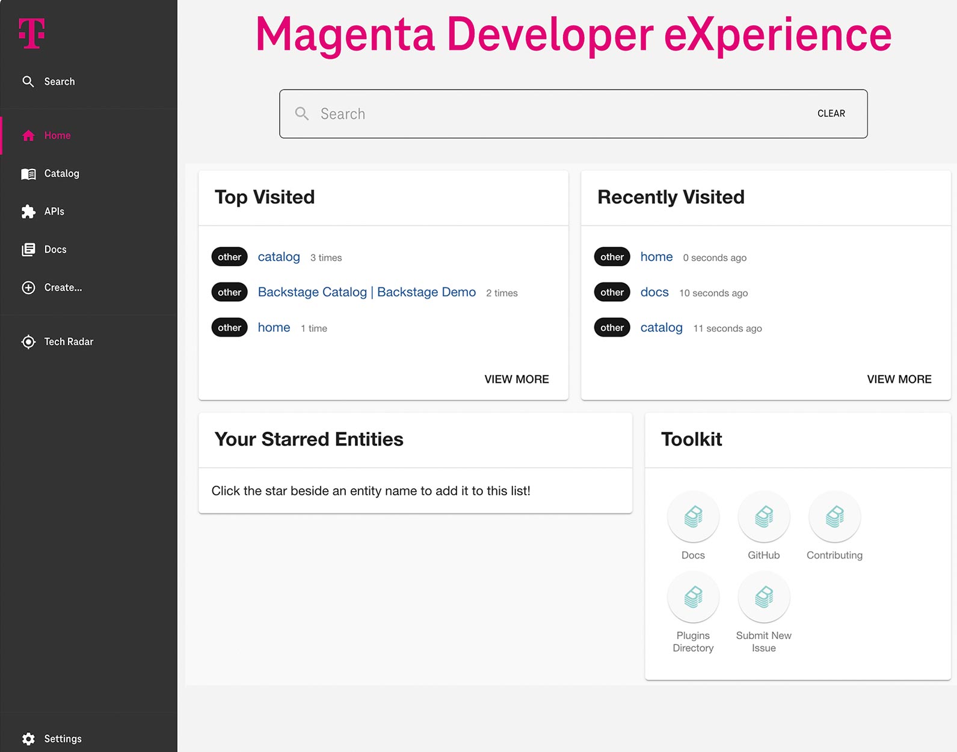The height and width of the screenshot is (752, 957).
Task: Click the '1 time' visit count
Action: click(314, 329)
